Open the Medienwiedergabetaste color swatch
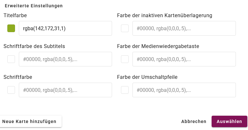Image resolution: width=248 pixels, height=130 pixels. (x=125, y=59)
